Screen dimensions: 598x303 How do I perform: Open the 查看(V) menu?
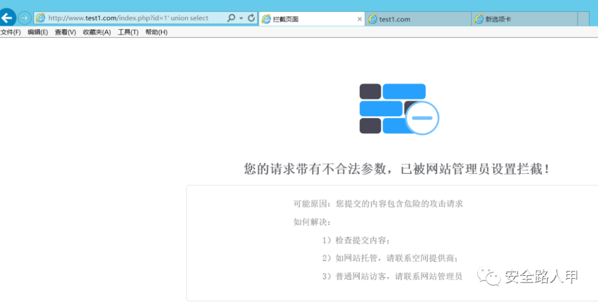(65, 33)
